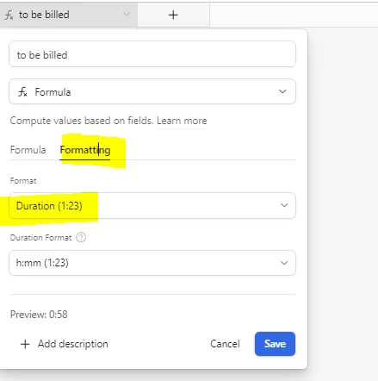This screenshot has width=378, height=381.
Task: Expand field type list via its chevron
Action: pos(282,91)
